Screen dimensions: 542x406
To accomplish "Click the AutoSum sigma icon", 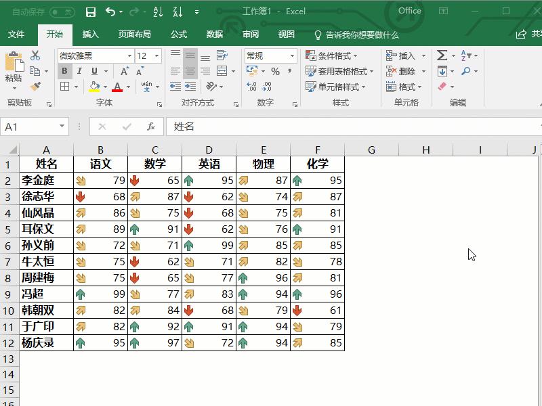I will 442,55.
